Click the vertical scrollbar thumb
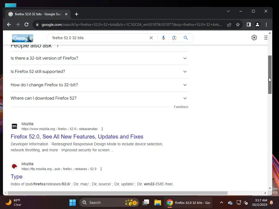This screenshot has width=279, height=209. [x=270, y=75]
